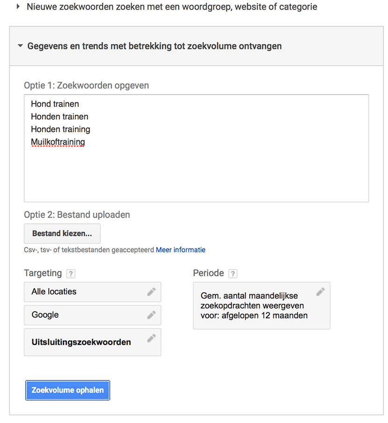
Task: Open the "Meer informatie" link
Action: tap(180, 250)
